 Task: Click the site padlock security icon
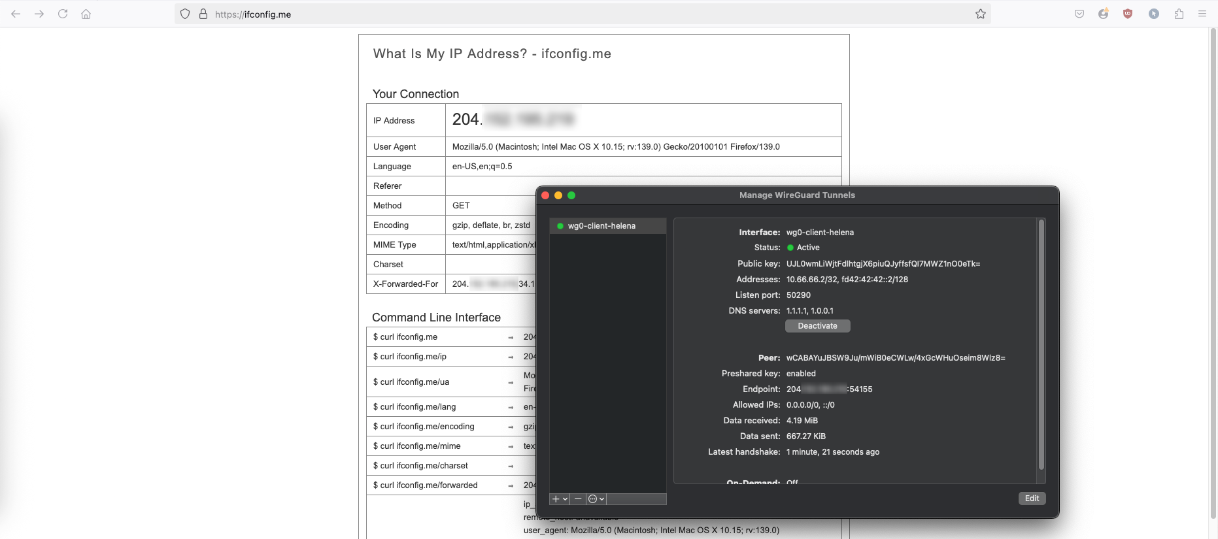[x=203, y=14]
